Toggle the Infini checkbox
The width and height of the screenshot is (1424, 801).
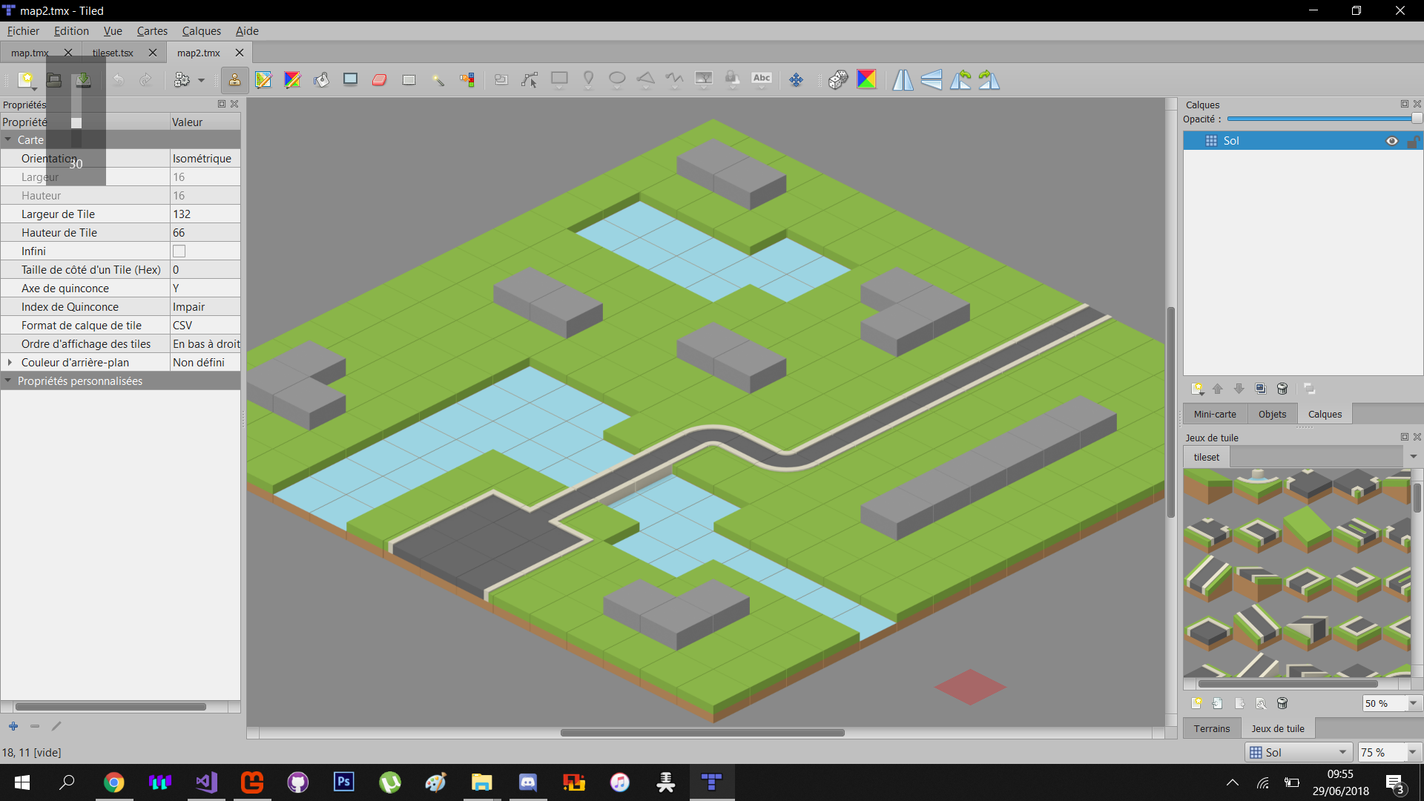(179, 251)
